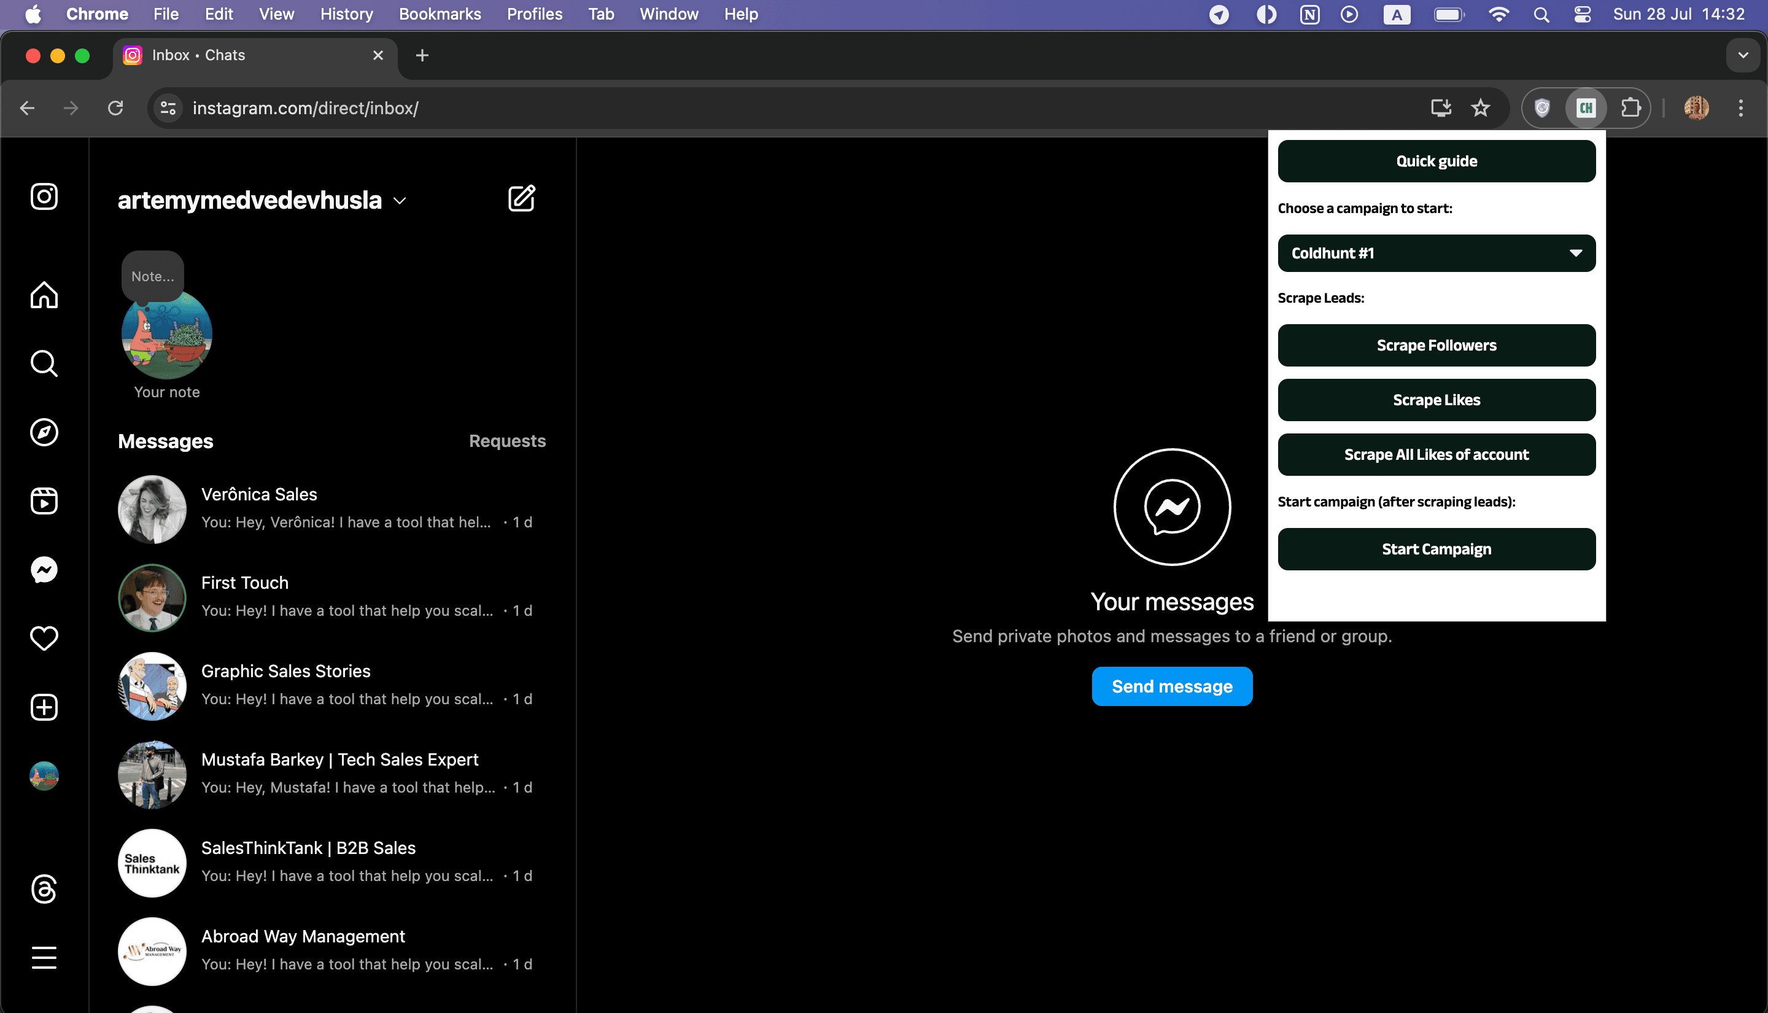Image resolution: width=1768 pixels, height=1013 pixels.
Task: Click the Scrape Followers button
Action: click(1436, 345)
